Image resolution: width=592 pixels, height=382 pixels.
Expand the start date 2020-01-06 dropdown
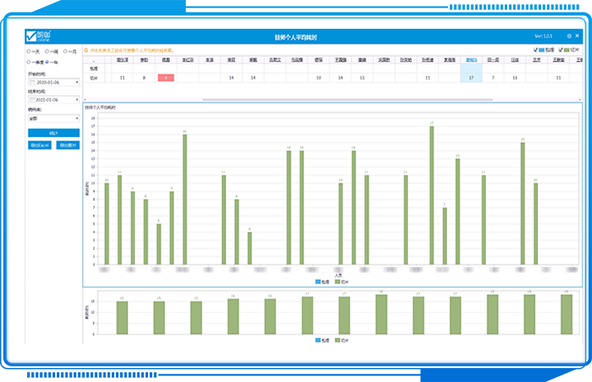(76, 82)
